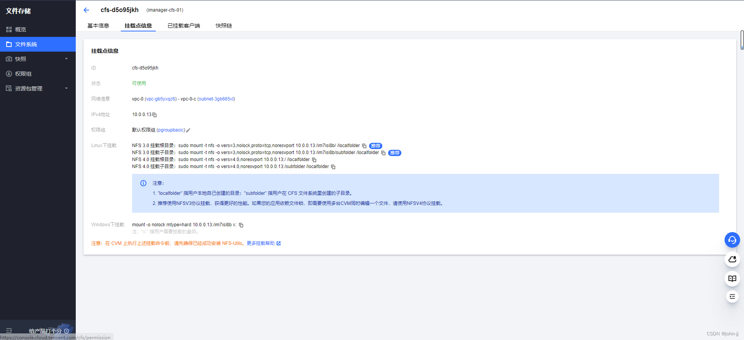
Task: Collapse sidebar with bottom menu icon
Action: (x=9, y=331)
